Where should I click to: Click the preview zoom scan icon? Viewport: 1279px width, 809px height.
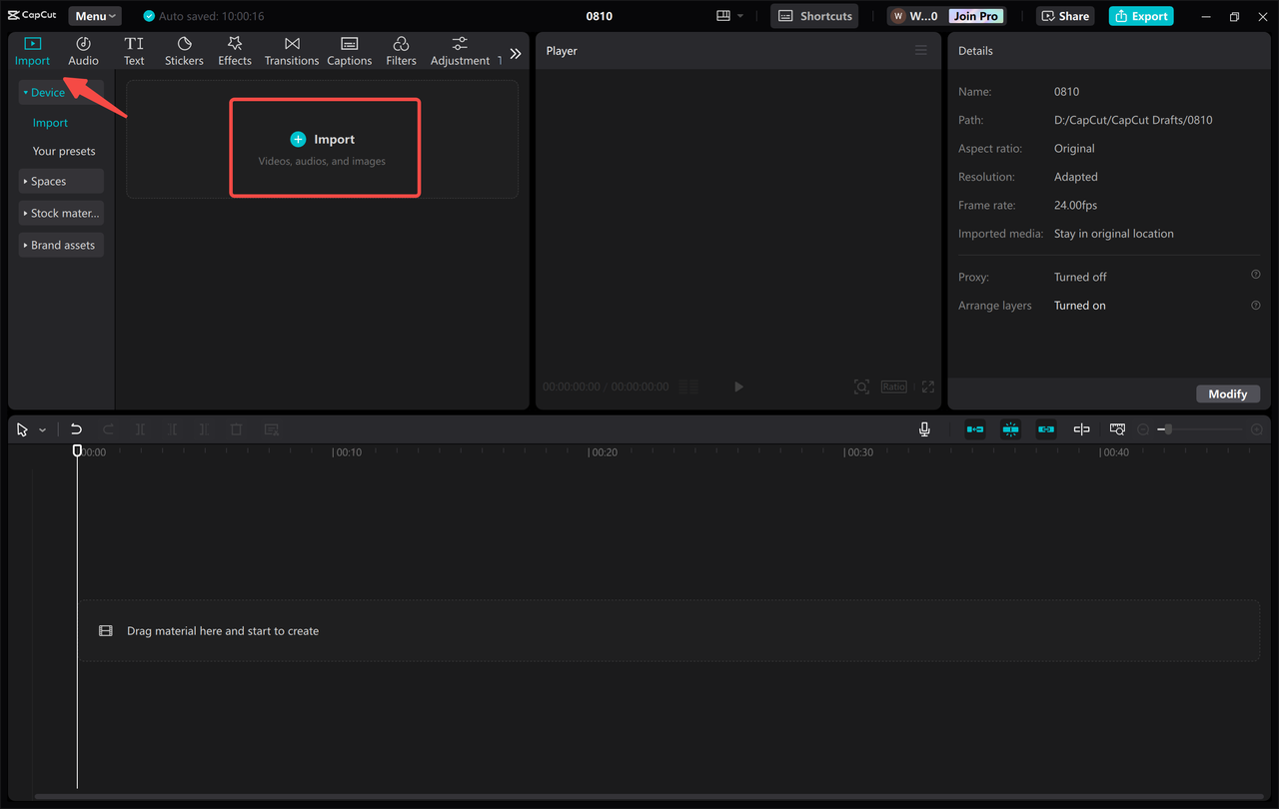pos(861,387)
